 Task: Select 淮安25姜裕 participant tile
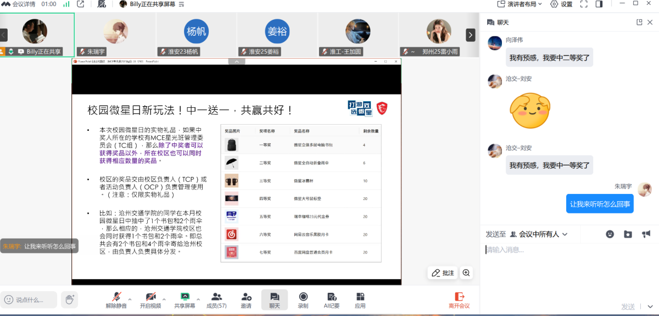277,35
